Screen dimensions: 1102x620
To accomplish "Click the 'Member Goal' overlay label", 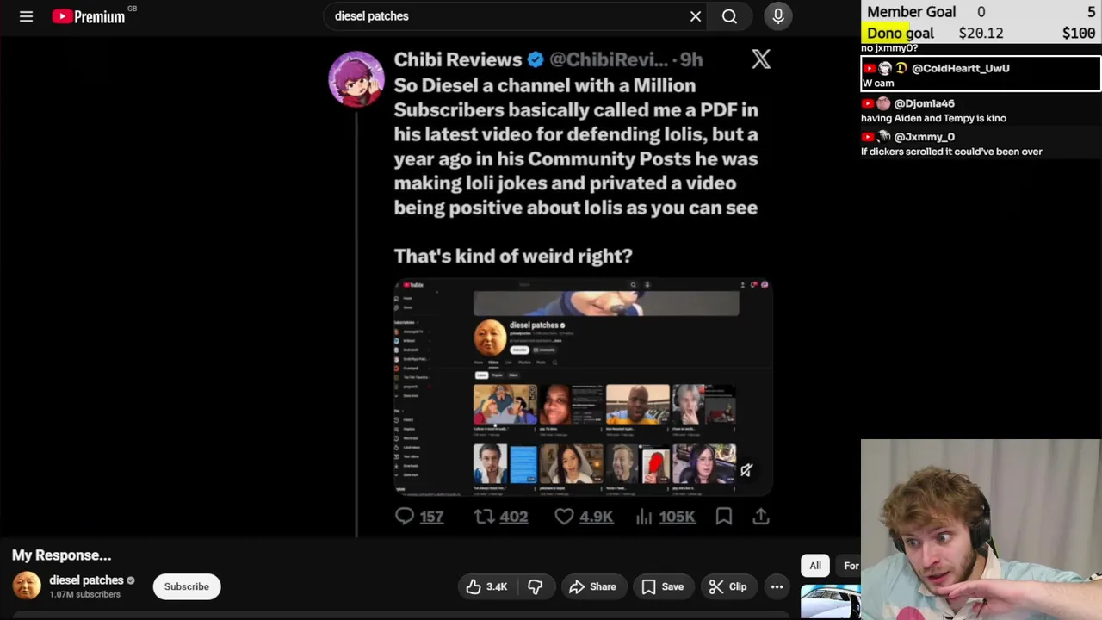I will pyautogui.click(x=911, y=12).
